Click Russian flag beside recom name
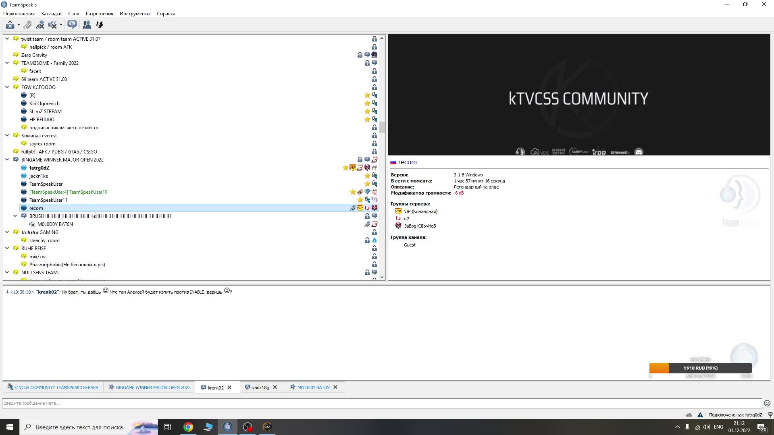Viewport: 774px width, 435px height. [393, 162]
